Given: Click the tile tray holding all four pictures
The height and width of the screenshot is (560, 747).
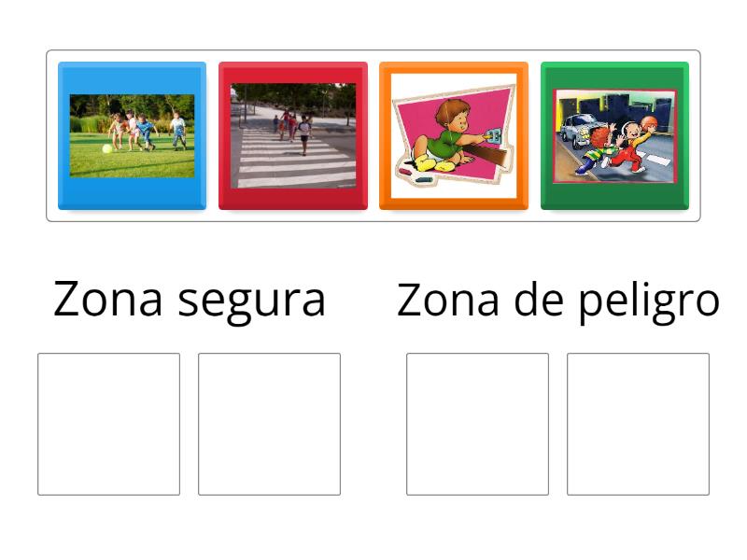Looking at the screenshot, I should tap(372, 135).
